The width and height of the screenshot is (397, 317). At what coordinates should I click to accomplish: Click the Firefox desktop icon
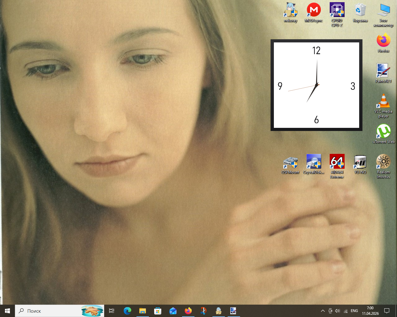tap(383, 41)
